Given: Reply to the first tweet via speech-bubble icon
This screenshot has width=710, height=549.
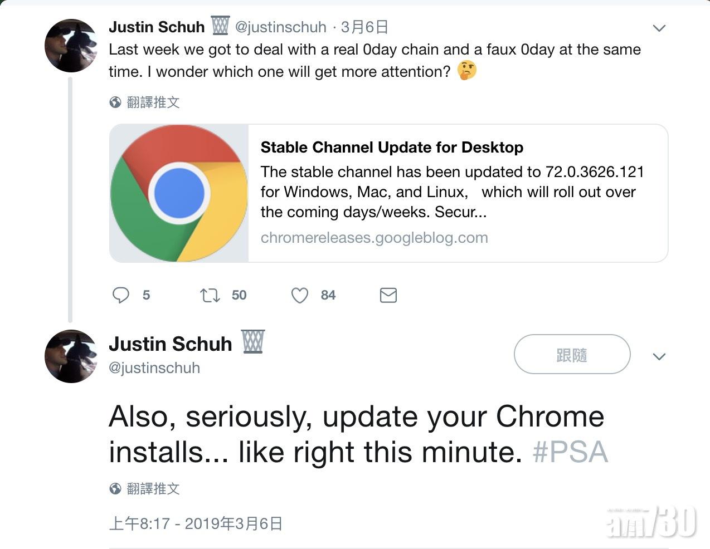Looking at the screenshot, I should coord(121,295).
